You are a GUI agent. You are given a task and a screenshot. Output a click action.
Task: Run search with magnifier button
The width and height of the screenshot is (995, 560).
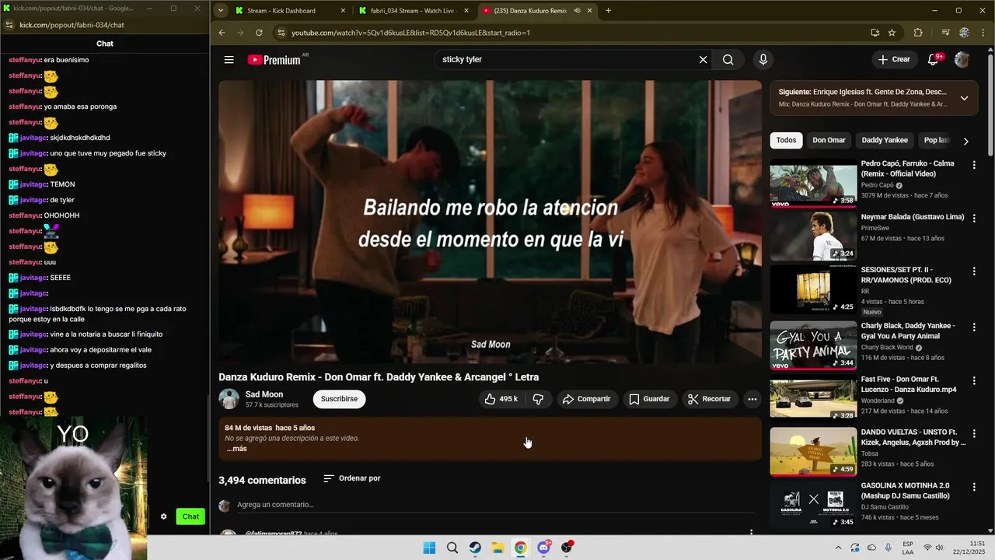pyautogui.click(x=728, y=60)
